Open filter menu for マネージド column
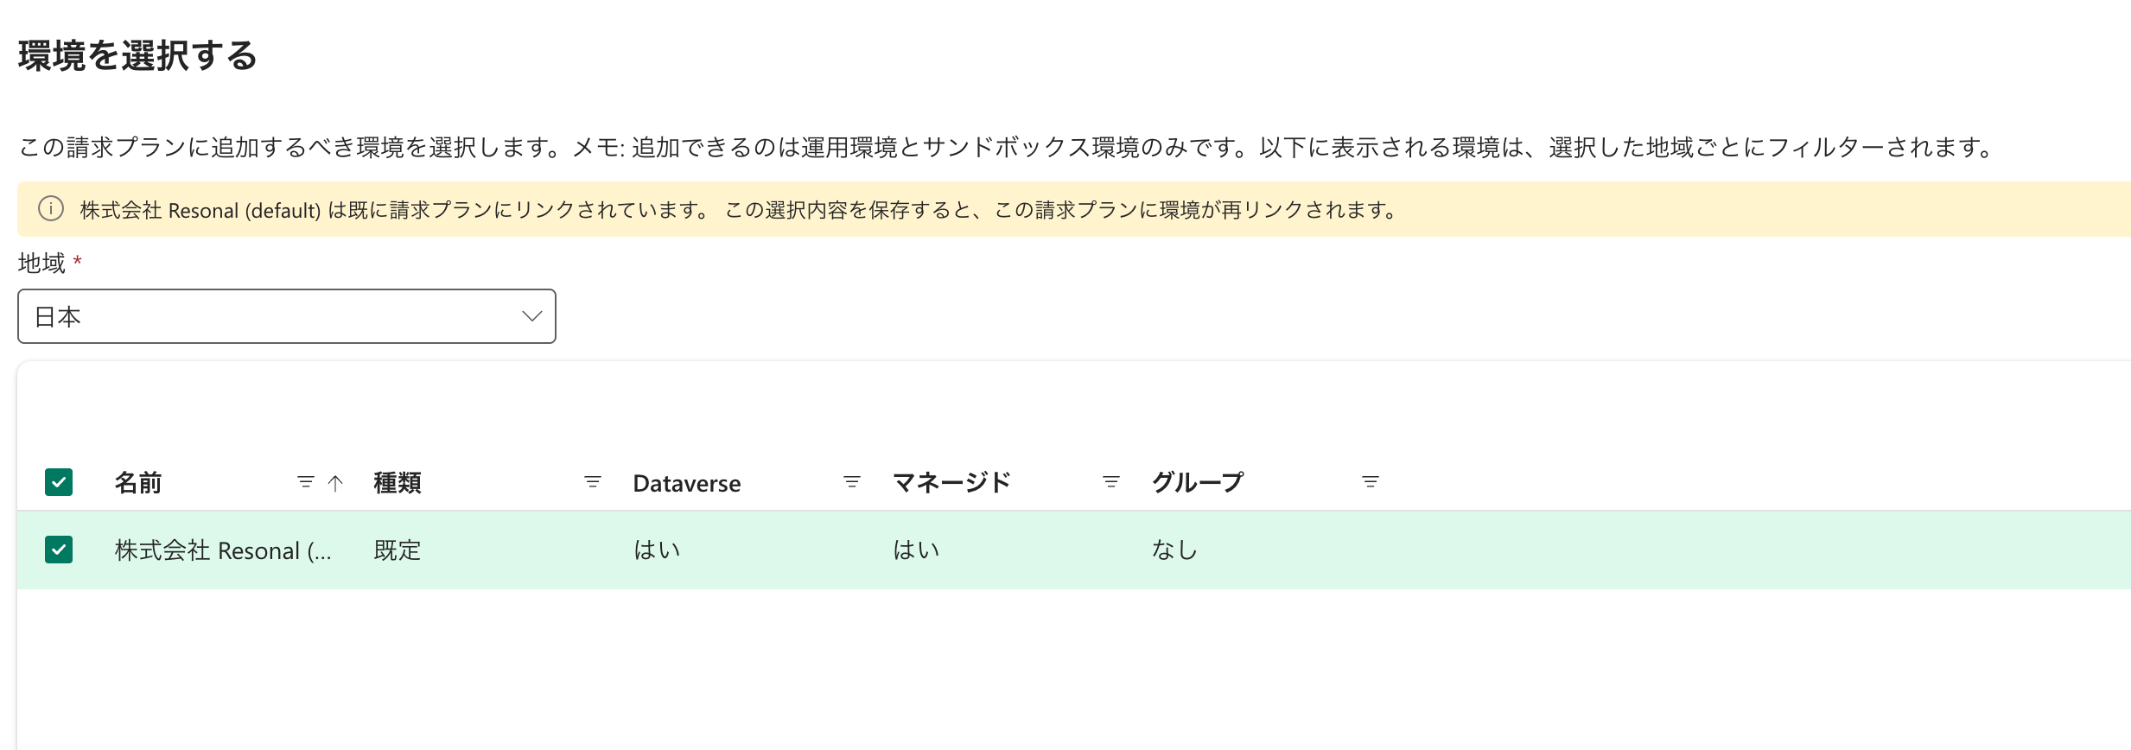 pyautogui.click(x=1111, y=482)
